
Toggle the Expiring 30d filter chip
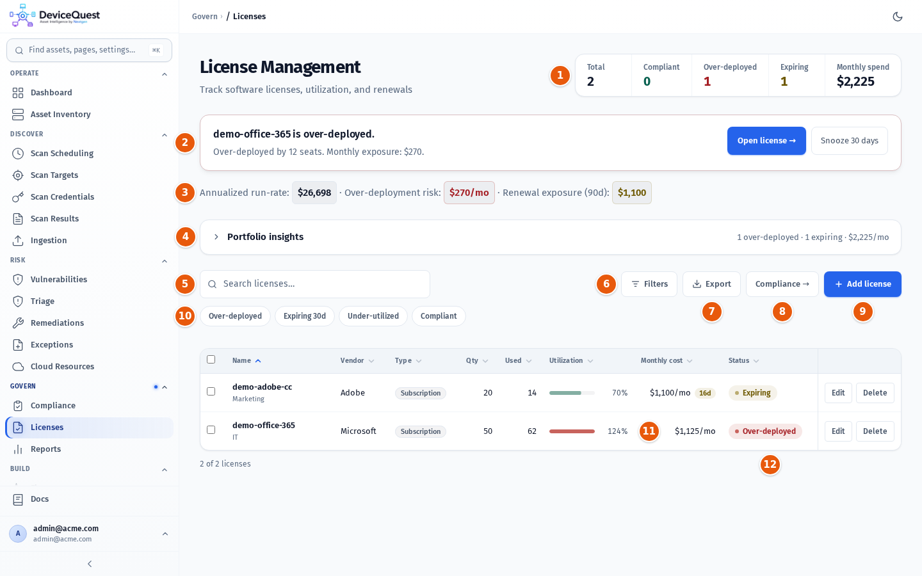point(305,316)
